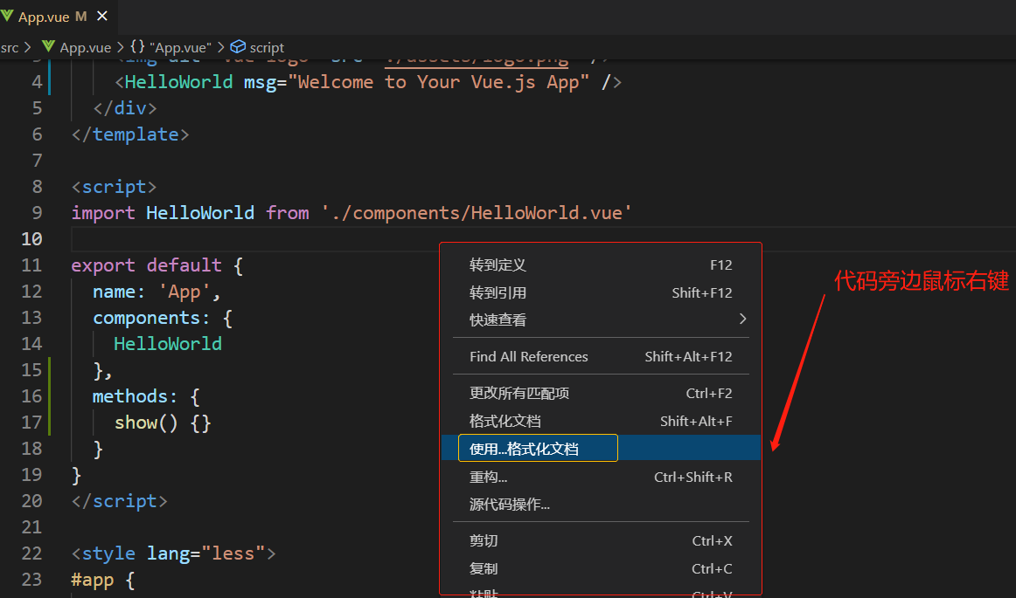Click the 'Welcome to Your Vue.js App' string
Viewport: 1016px width, 598px height.
pos(439,82)
